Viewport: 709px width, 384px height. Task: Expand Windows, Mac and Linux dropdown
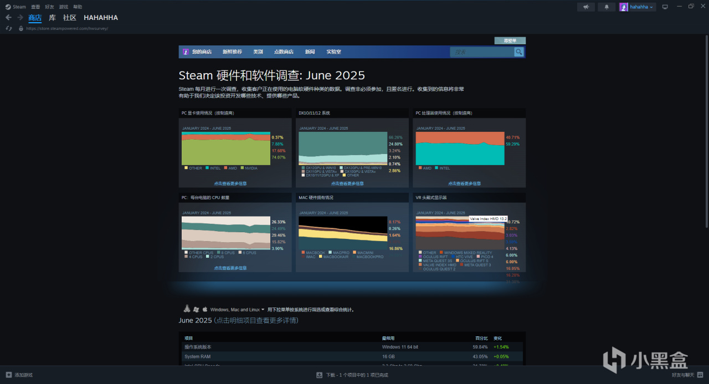tap(237, 310)
